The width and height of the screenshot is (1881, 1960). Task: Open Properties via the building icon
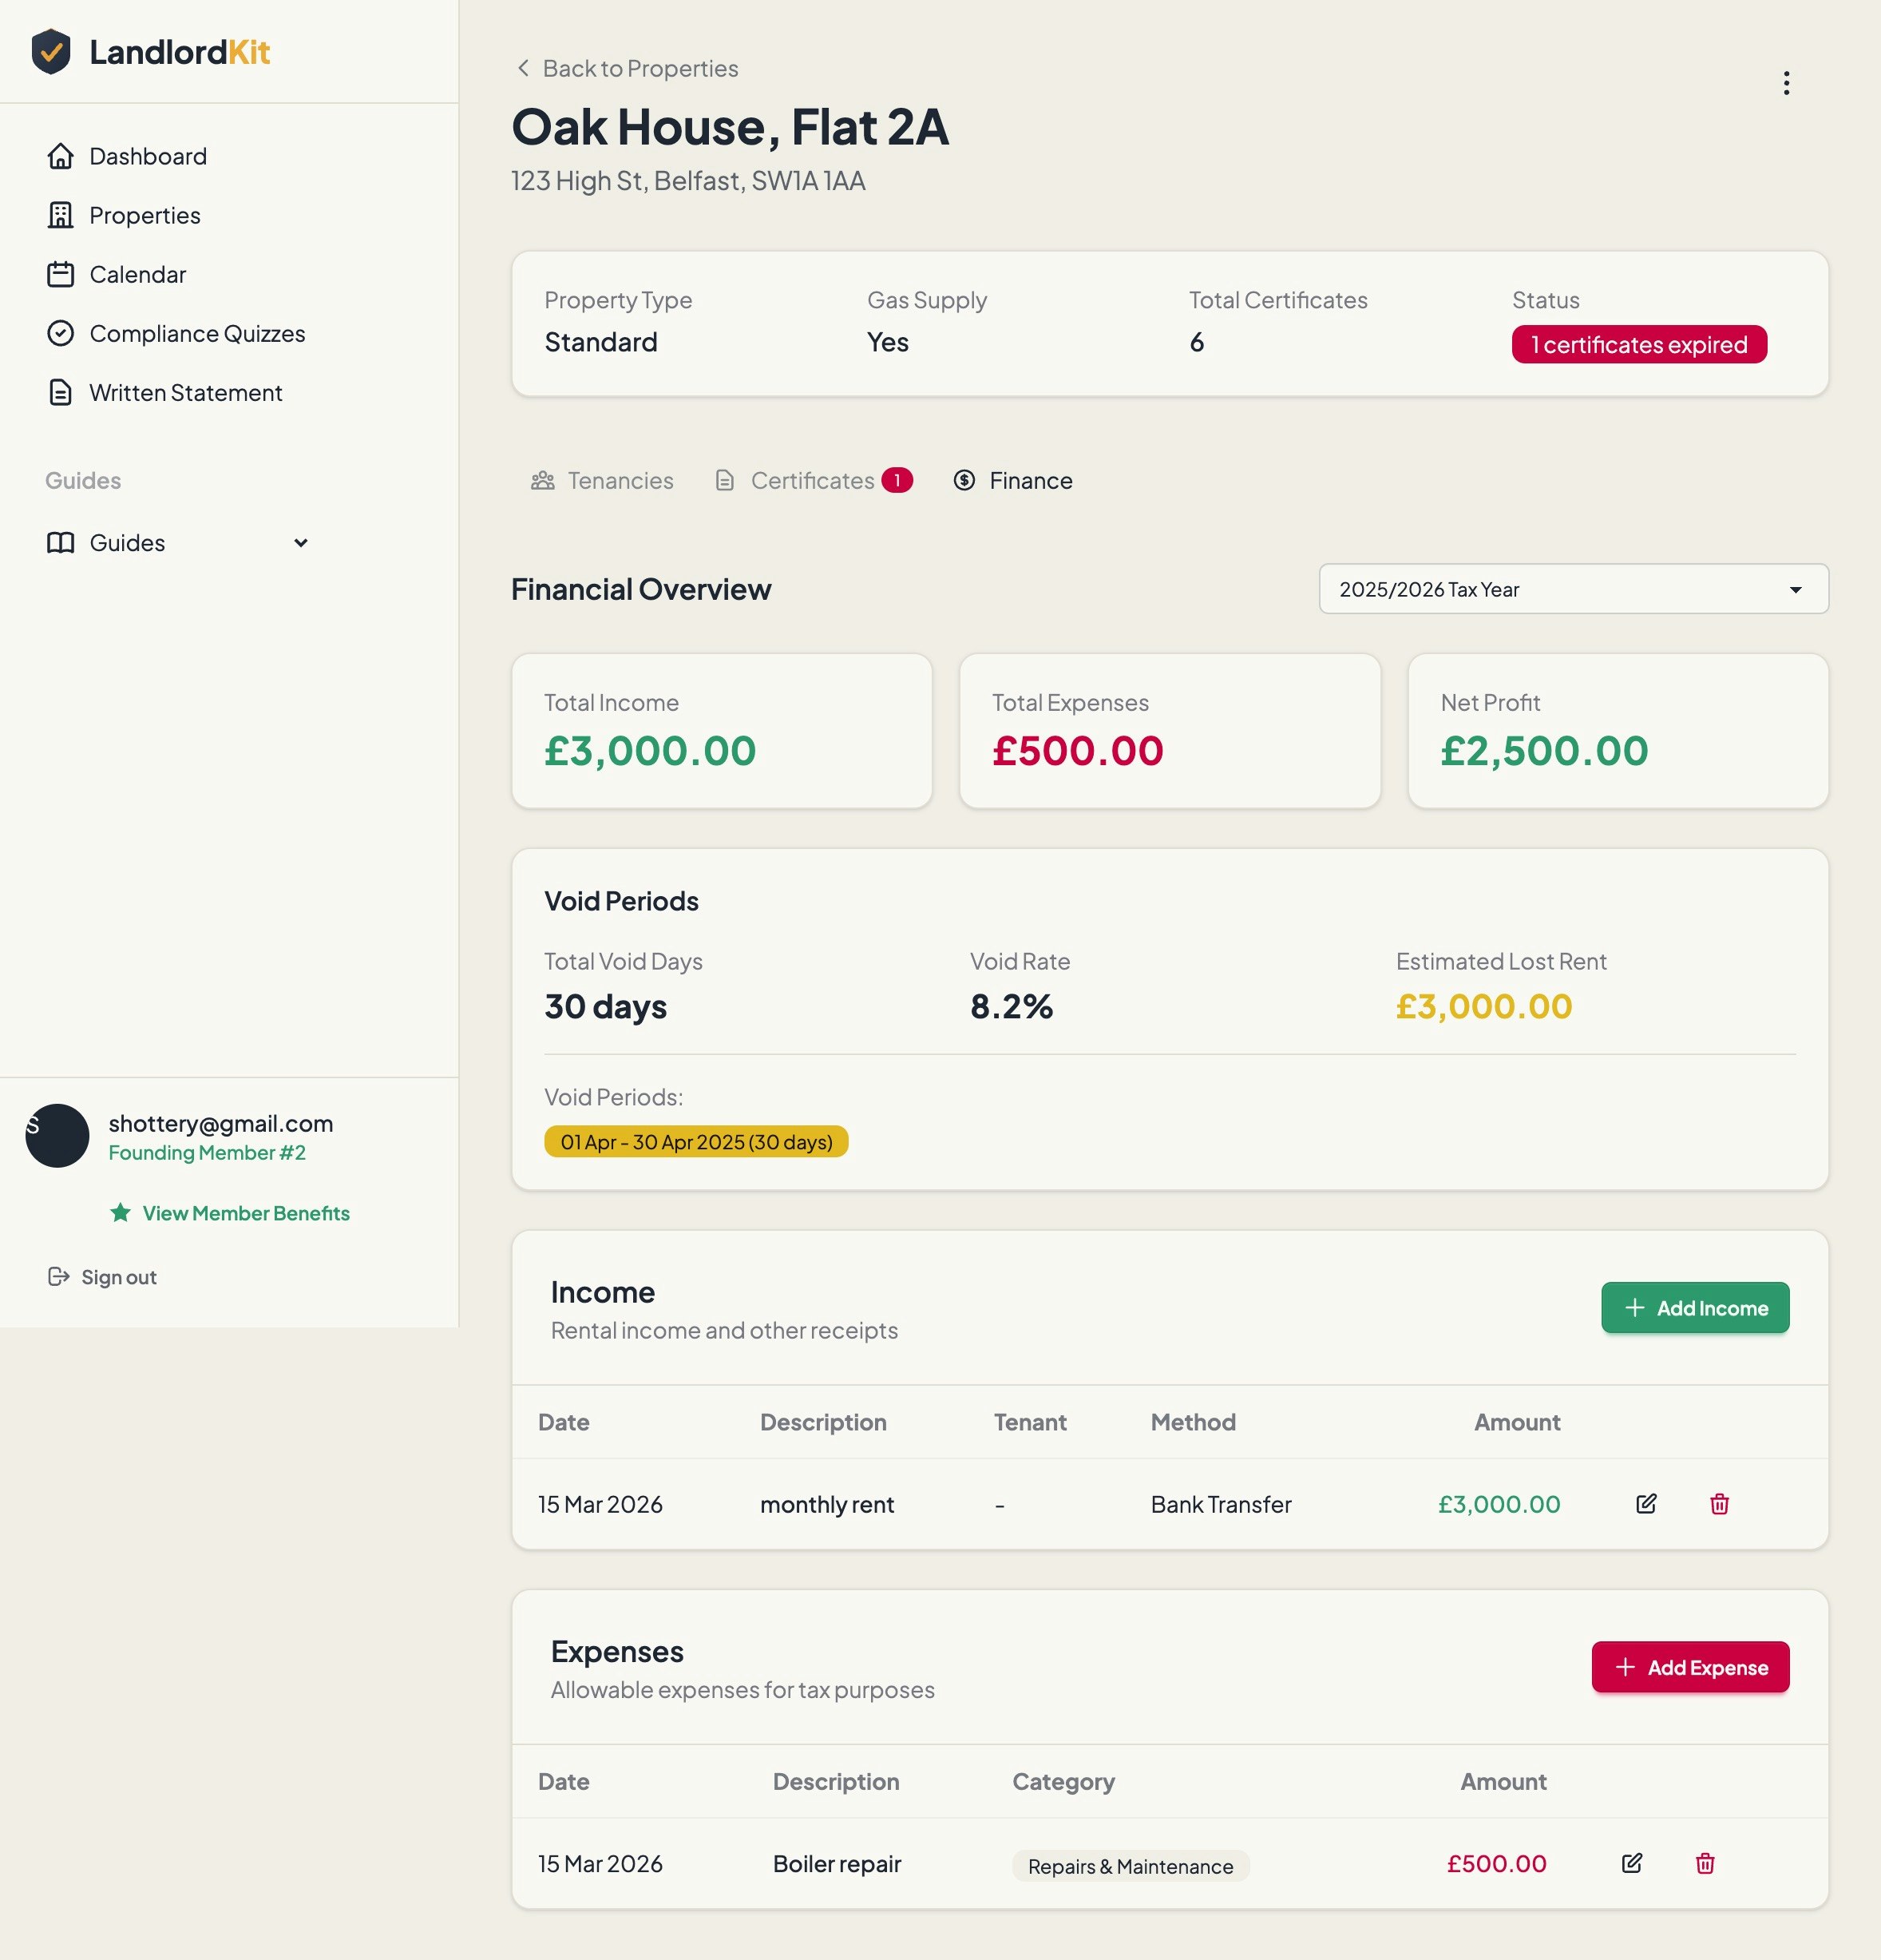[61, 215]
